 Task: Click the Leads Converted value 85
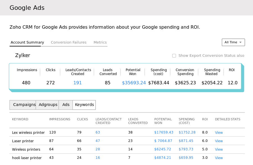(x=107, y=83)
